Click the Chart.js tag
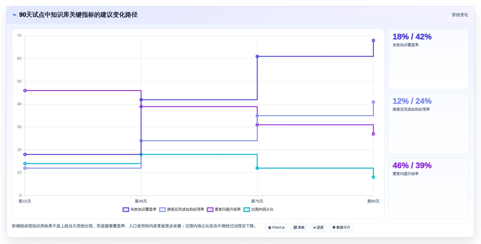 click(x=276, y=228)
